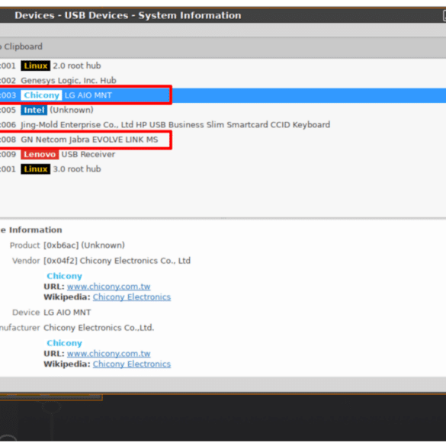Open the www.chicony.com.tw URL under Vendor

tap(109, 287)
